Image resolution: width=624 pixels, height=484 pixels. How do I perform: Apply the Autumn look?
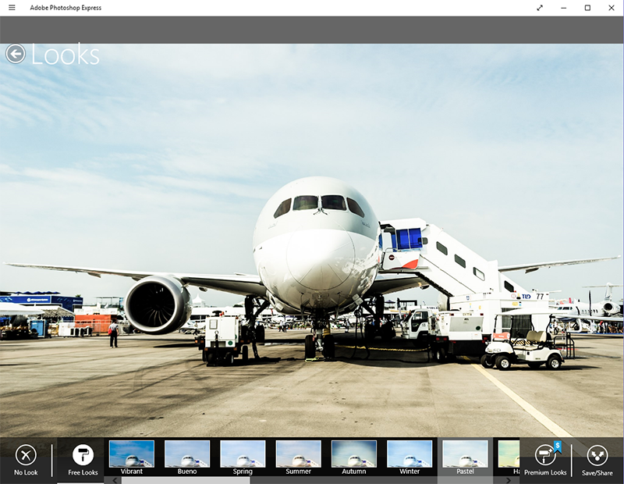click(x=354, y=456)
